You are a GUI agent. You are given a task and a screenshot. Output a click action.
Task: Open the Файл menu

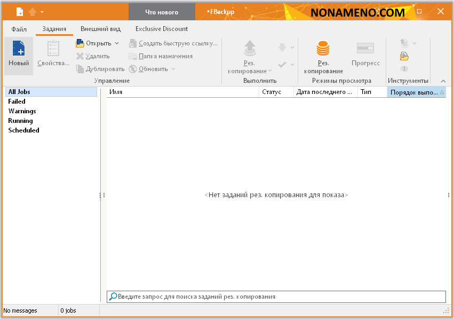pos(19,29)
